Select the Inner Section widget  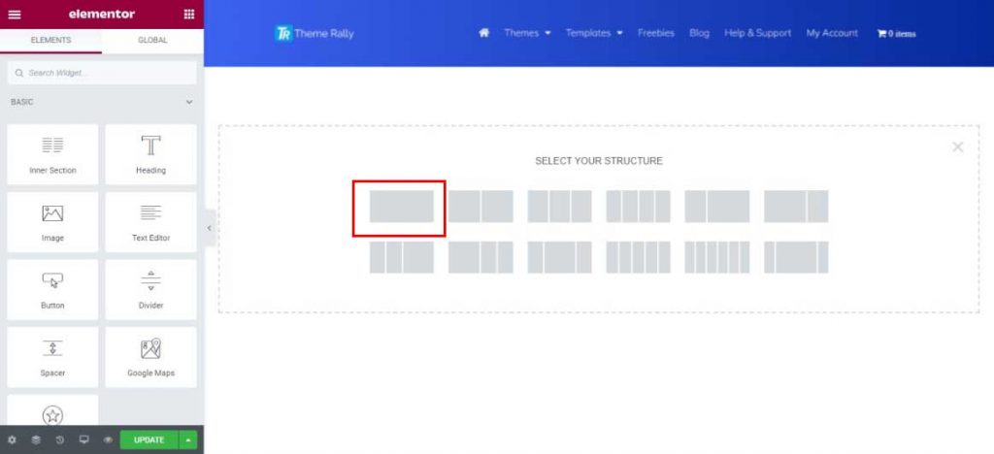pos(52,154)
